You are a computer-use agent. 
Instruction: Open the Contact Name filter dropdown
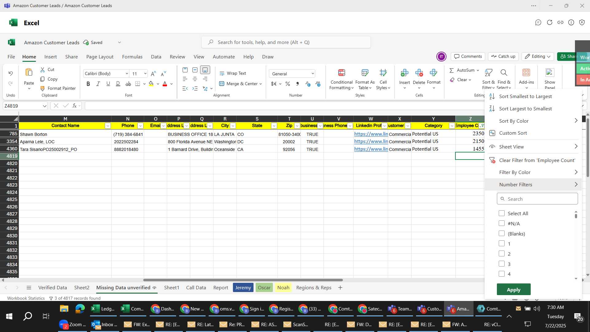pyautogui.click(x=108, y=126)
